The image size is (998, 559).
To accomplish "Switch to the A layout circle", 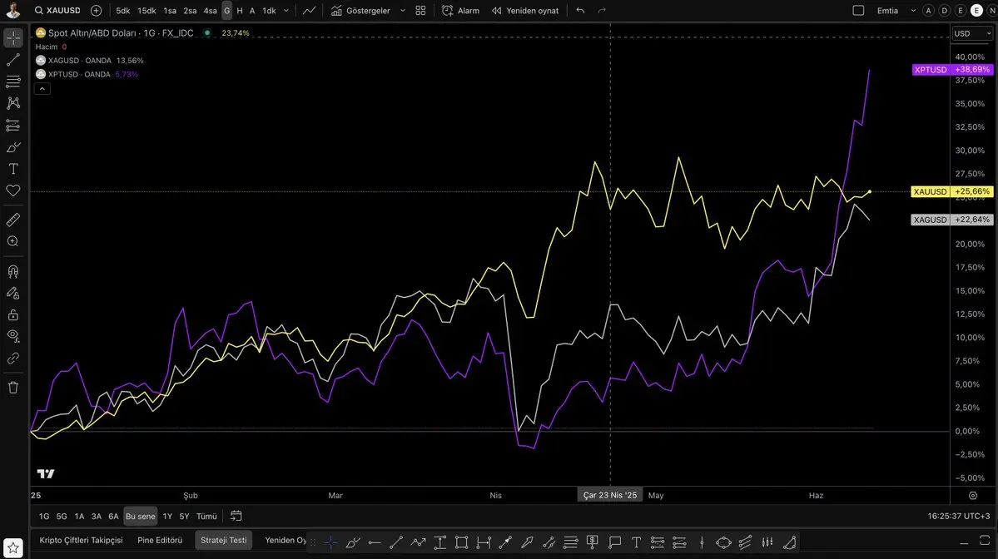I will point(929,11).
